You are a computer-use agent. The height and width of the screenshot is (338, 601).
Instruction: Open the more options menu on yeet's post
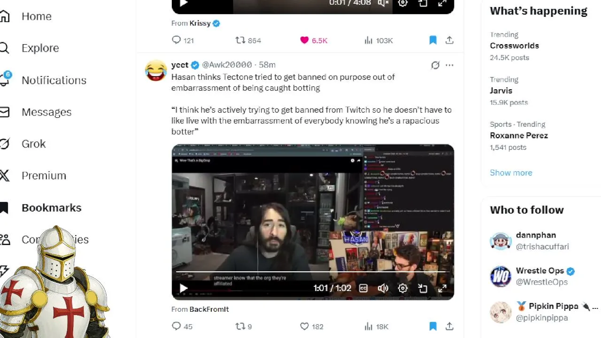pos(449,65)
